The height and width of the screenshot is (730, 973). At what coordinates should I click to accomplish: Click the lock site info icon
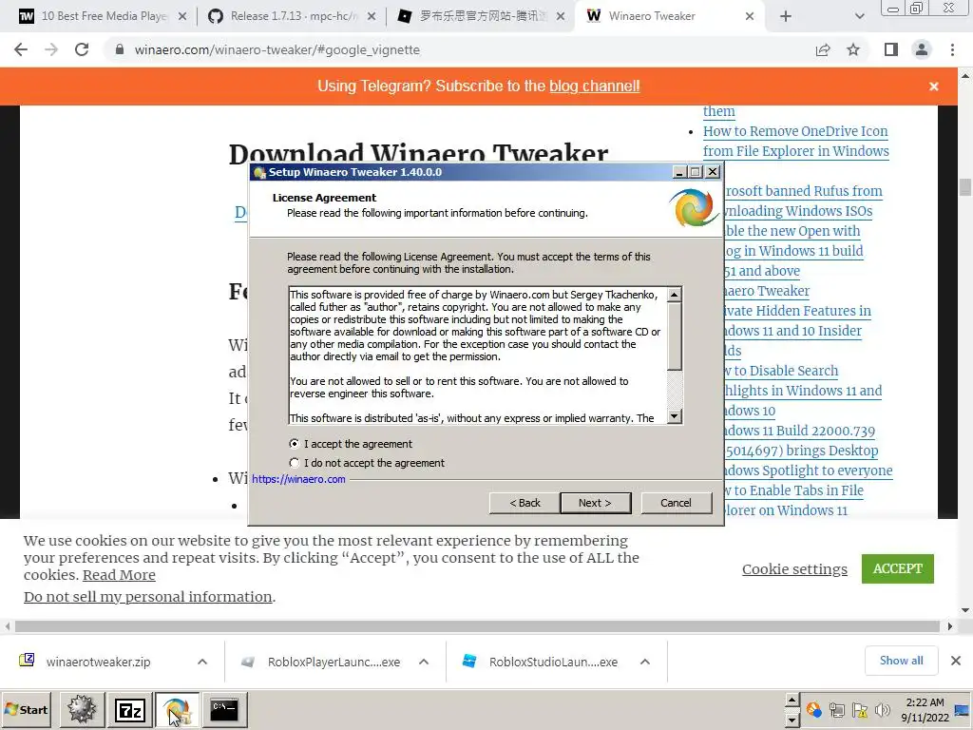tap(120, 49)
